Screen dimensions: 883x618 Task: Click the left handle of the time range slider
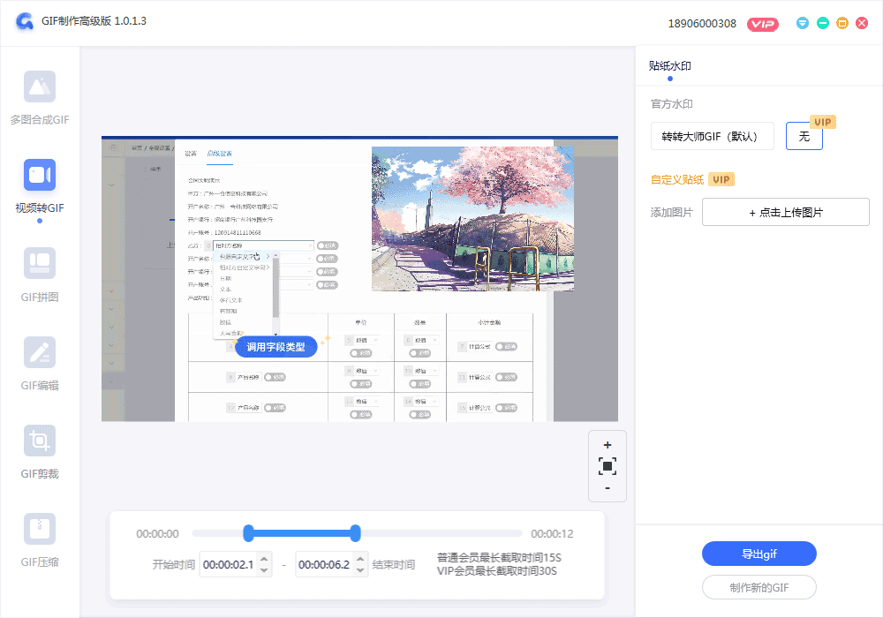pos(249,532)
